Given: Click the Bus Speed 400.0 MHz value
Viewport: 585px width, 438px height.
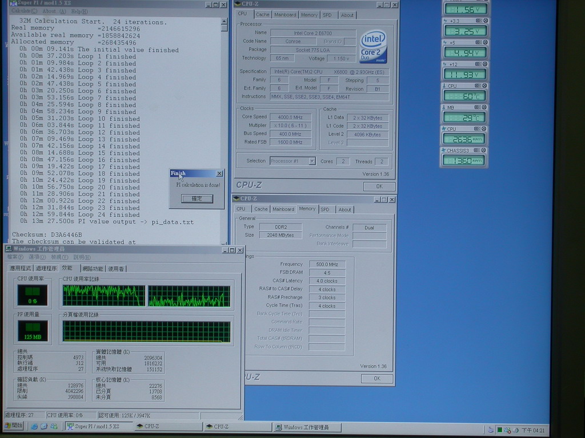Looking at the screenshot, I should pyautogui.click(x=290, y=133).
